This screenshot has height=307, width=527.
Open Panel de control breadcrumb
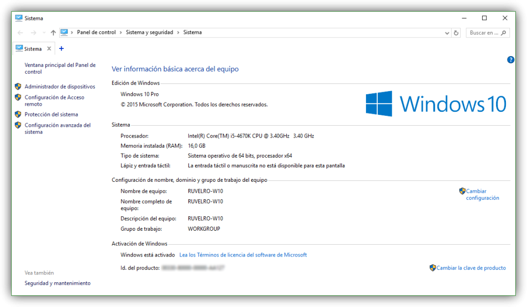pos(96,32)
